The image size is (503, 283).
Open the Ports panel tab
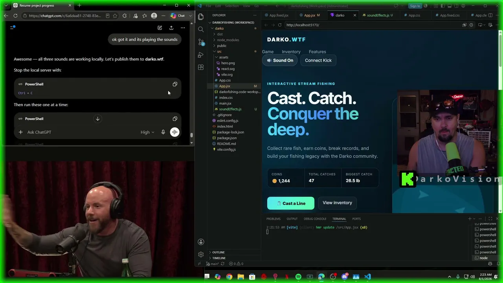coord(356,219)
